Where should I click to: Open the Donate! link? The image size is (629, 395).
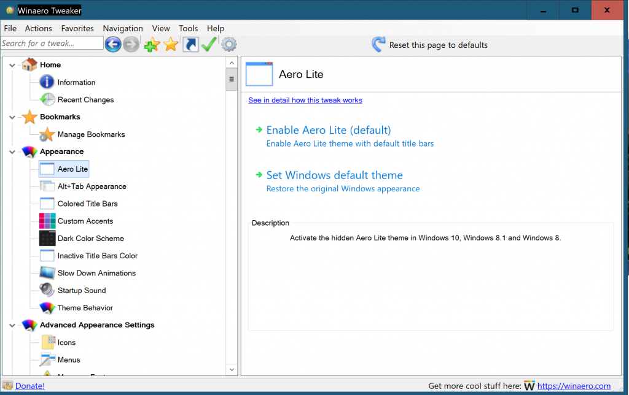pyautogui.click(x=29, y=386)
